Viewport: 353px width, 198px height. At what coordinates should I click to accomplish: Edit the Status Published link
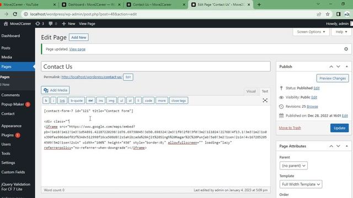coord(316,88)
